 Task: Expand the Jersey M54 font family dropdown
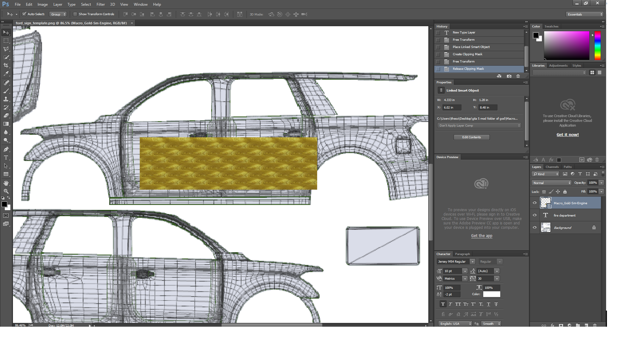point(472,262)
